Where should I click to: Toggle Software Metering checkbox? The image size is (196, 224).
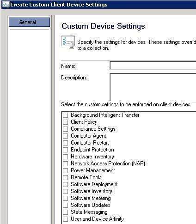click(x=65, y=198)
